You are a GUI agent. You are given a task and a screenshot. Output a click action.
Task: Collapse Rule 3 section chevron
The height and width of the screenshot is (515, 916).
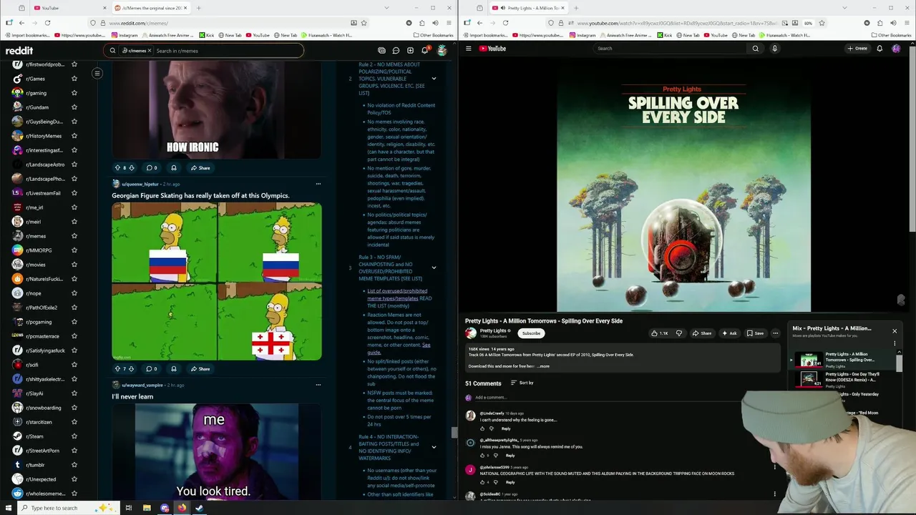tap(434, 268)
